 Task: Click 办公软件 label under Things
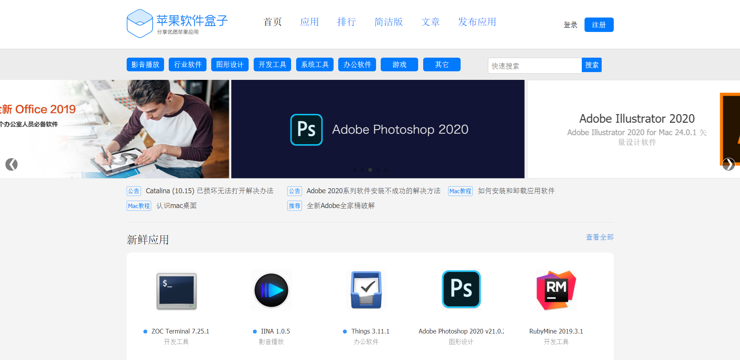point(366,342)
